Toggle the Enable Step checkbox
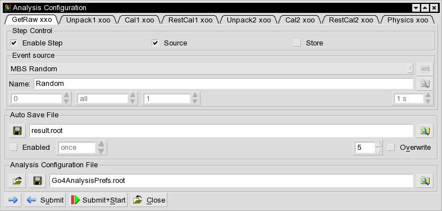Viewport: 442px width, 211px height. pyautogui.click(x=13, y=43)
